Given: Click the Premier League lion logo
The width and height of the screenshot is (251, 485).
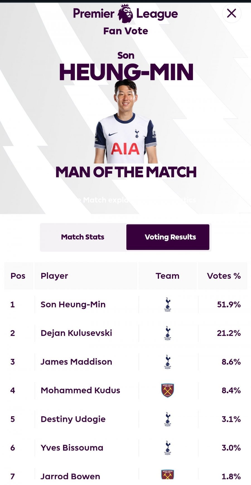Looking at the screenshot, I should [125, 13].
